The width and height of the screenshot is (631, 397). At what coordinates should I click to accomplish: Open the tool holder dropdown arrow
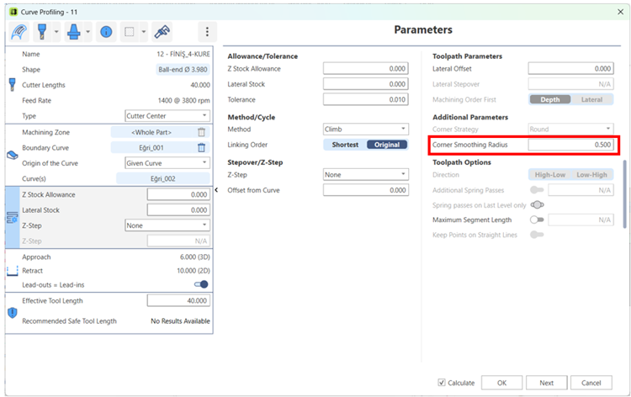[x=87, y=32]
